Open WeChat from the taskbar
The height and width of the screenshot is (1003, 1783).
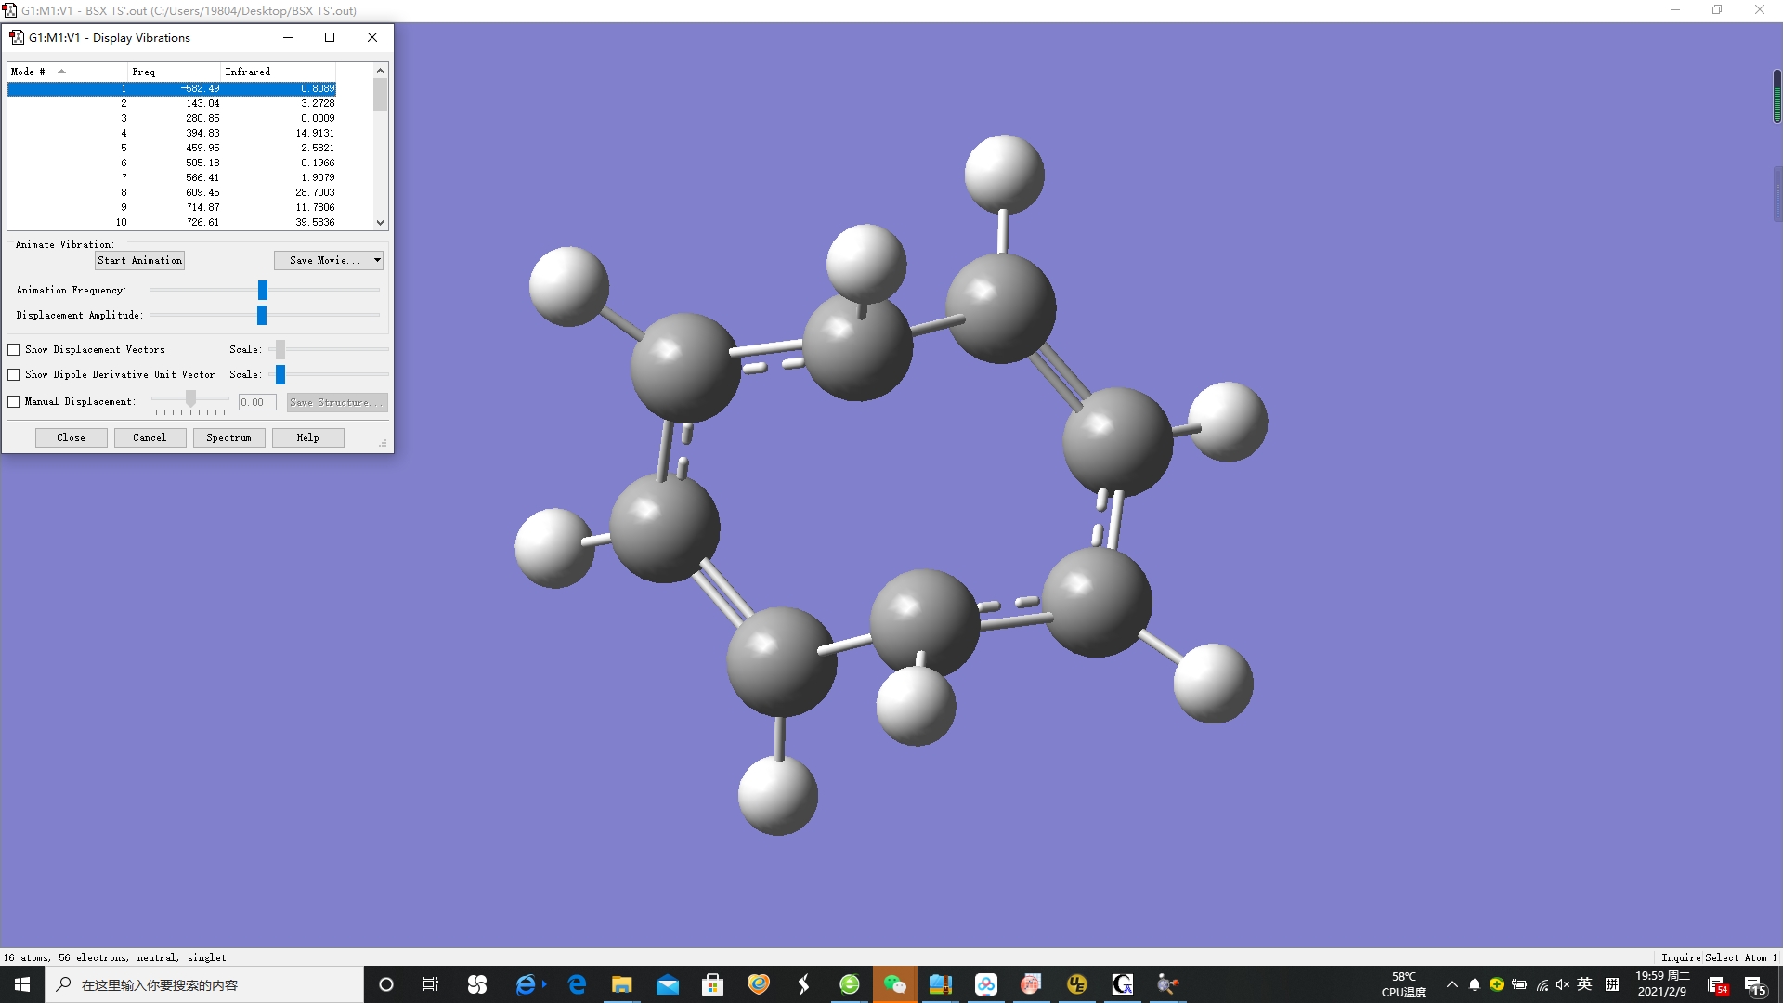[x=894, y=984]
